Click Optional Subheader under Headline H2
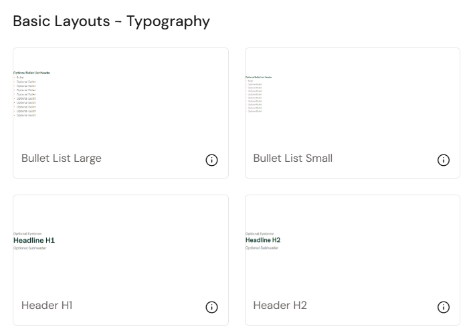The image size is (467, 333). pos(262,248)
